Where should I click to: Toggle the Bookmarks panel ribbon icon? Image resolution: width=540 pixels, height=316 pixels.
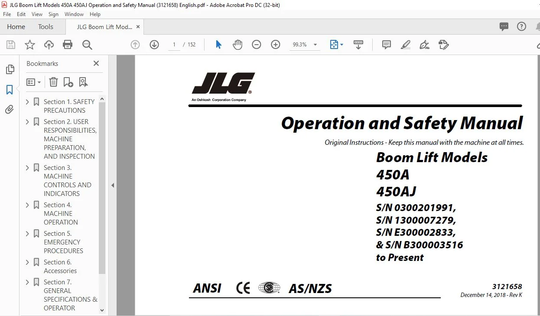pos(9,90)
